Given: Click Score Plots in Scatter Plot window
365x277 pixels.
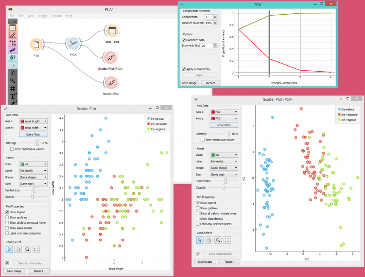Looking at the screenshot, I should (33, 135).
